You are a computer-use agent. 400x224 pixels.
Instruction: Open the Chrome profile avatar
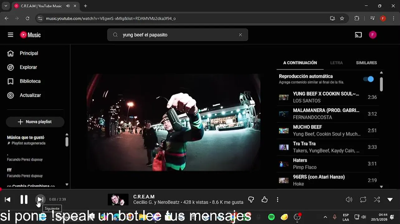click(383, 18)
